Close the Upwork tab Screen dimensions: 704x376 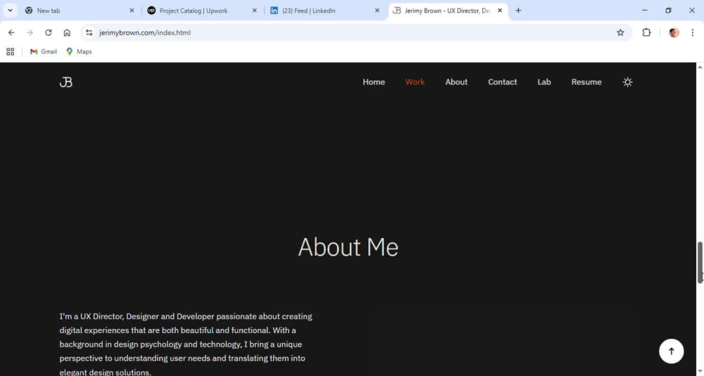point(254,11)
